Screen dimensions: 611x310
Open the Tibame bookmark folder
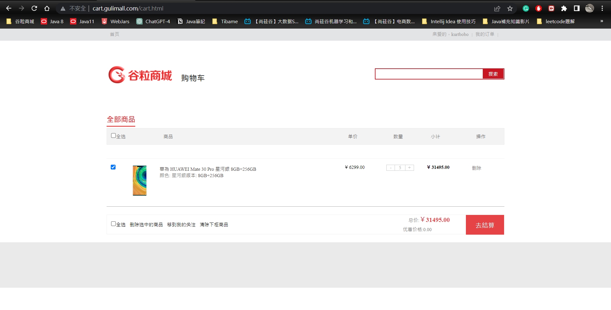pyautogui.click(x=225, y=21)
